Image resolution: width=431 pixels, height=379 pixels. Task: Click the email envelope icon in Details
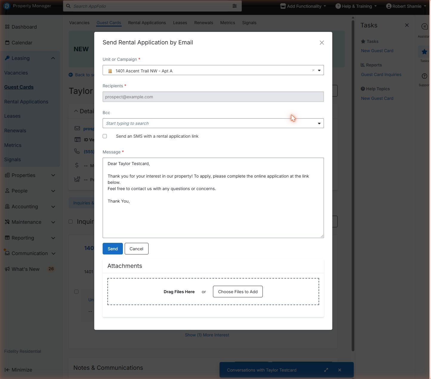coord(77,128)
